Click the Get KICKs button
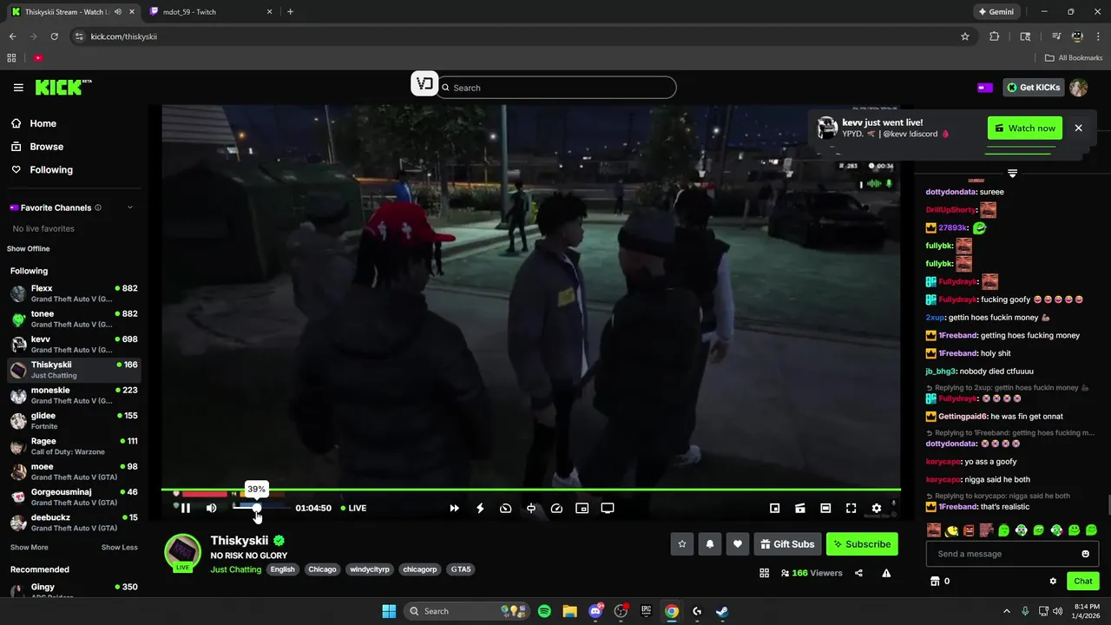The width and height of the screenshot is (1111, 625). pos(1033,88)
